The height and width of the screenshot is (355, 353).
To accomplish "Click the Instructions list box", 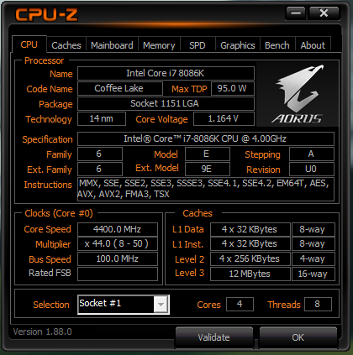I will (206, 189).
